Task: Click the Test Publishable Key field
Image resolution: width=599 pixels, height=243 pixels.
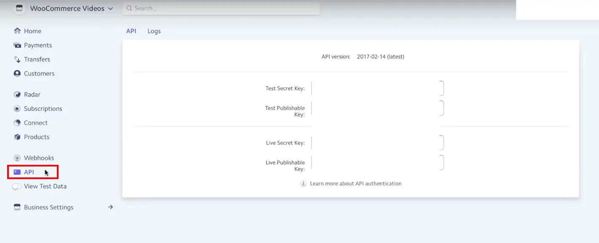Action: point(378,108)
